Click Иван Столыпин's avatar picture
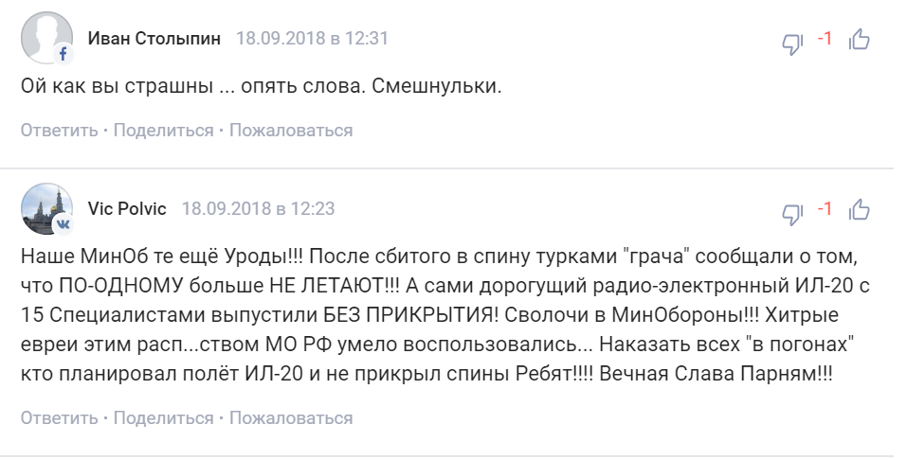Screen dimensions: 907x460 tap(44, 36)
